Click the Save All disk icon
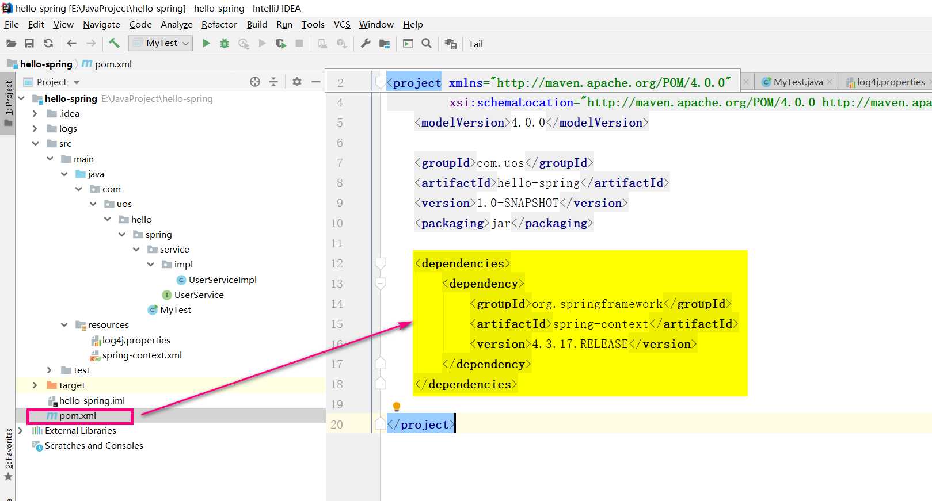Viewport: 932px width, 501px height. 29,43
